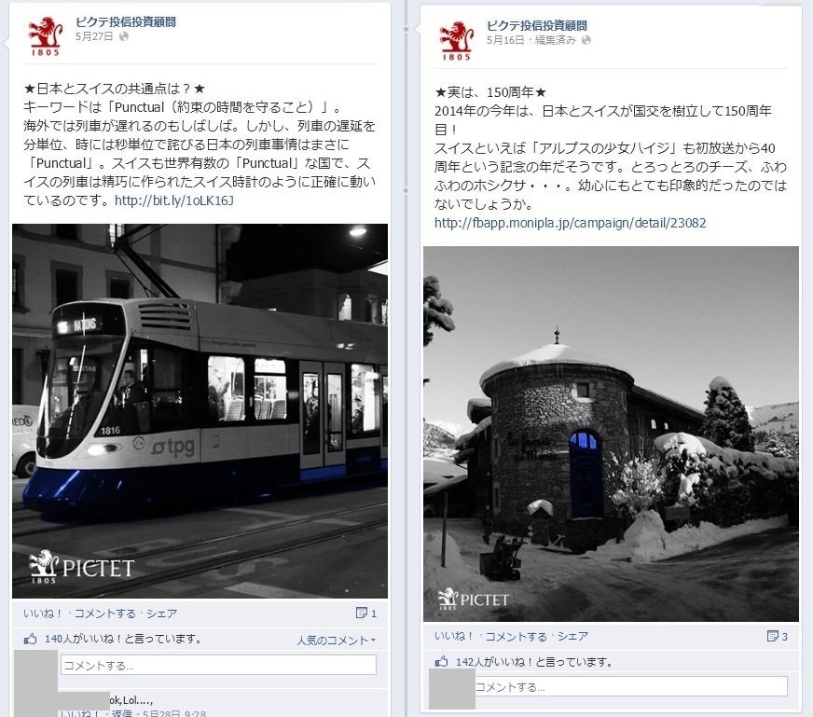Viewport: 813px width, 717px height.
Task: Click Pictet lion logo on left post
Action: pos(45,35)
